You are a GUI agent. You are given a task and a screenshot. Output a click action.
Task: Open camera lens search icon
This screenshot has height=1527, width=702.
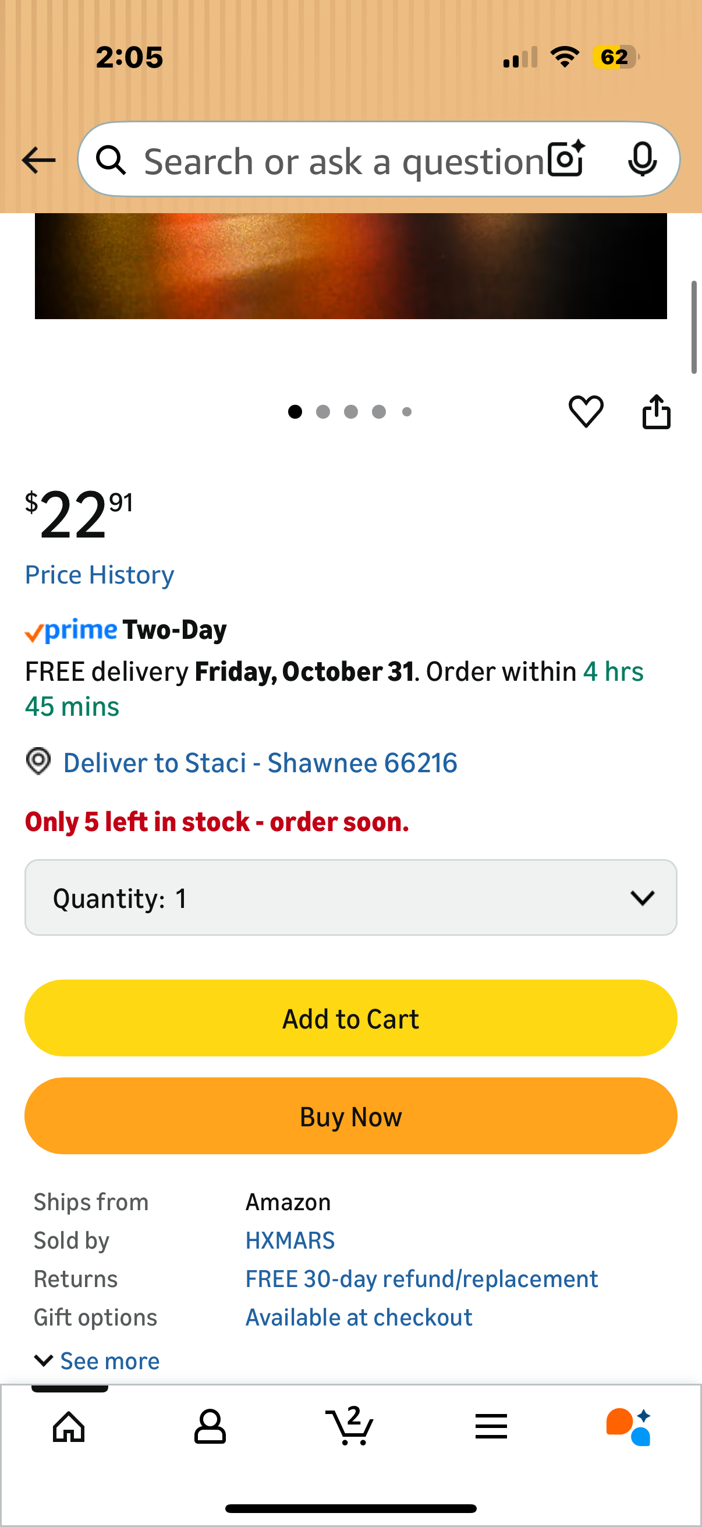(566, 160)
